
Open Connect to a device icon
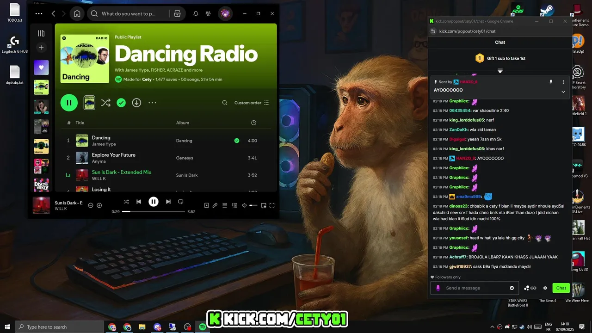pos(234,205)
